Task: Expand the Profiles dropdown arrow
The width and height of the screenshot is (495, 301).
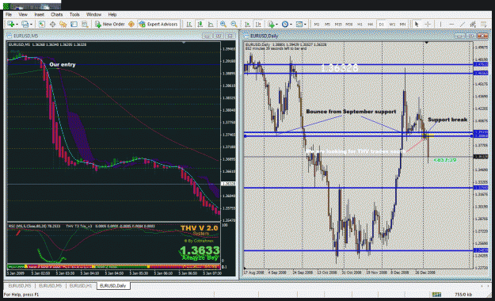Action: [x=31, y=25]
